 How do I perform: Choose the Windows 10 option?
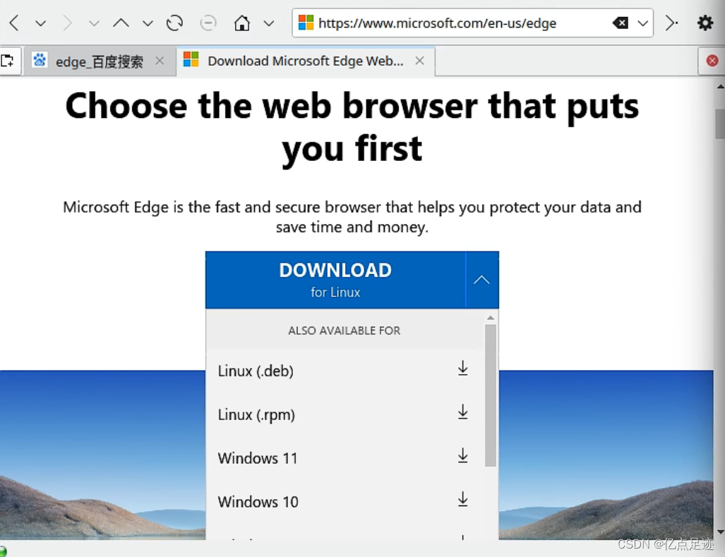click(344, 501)
